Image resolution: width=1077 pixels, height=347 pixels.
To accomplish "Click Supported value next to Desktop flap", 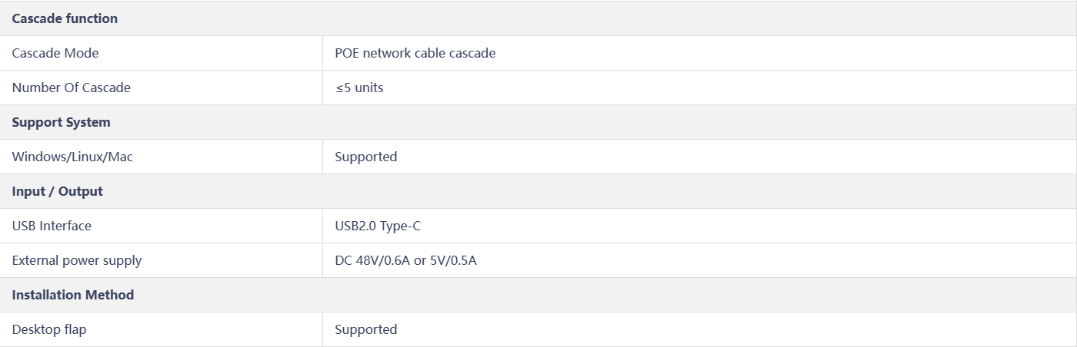I will 365,329.
